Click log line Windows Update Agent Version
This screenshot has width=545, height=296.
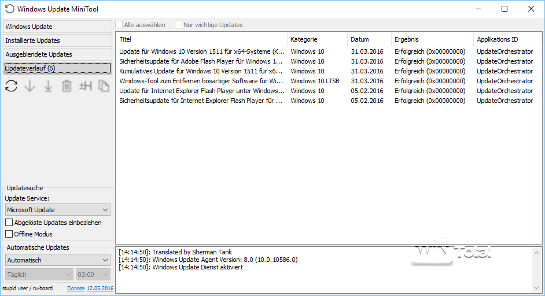point(208,260)
